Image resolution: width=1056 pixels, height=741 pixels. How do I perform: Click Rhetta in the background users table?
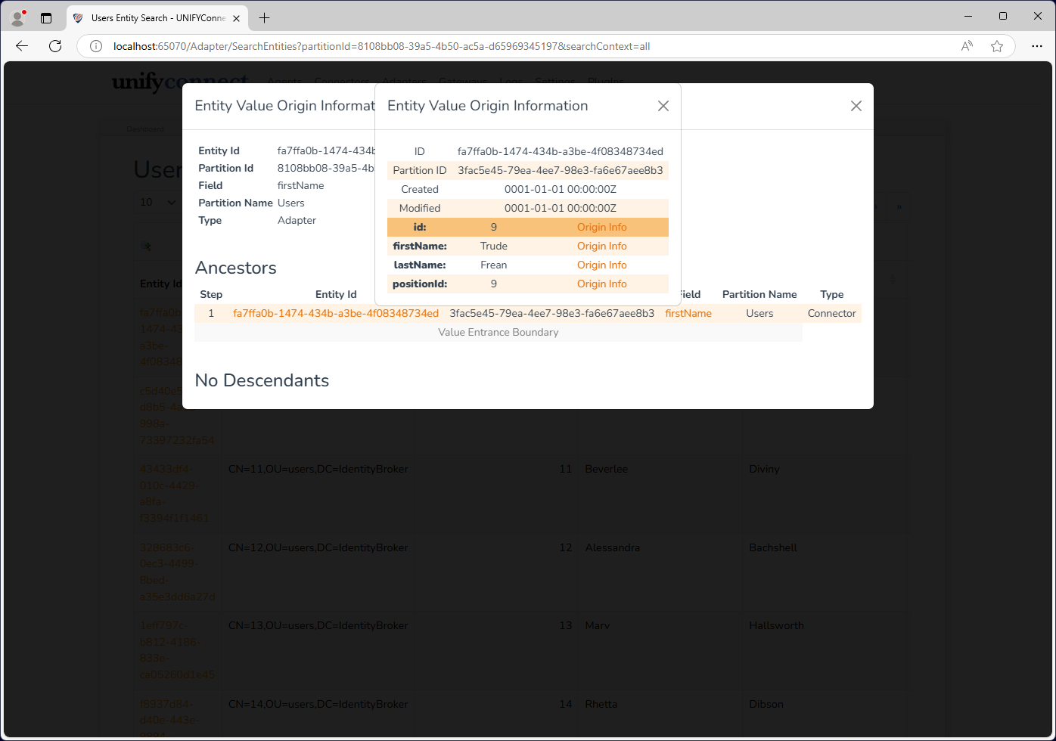click(601, 704)
